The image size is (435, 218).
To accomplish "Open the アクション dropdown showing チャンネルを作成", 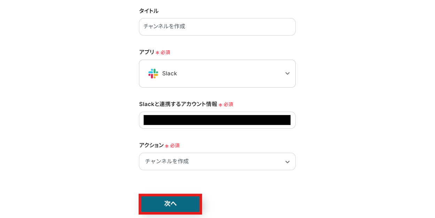I will (217, 161).
